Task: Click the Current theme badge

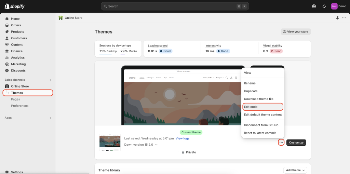Action: click(191, 132)
